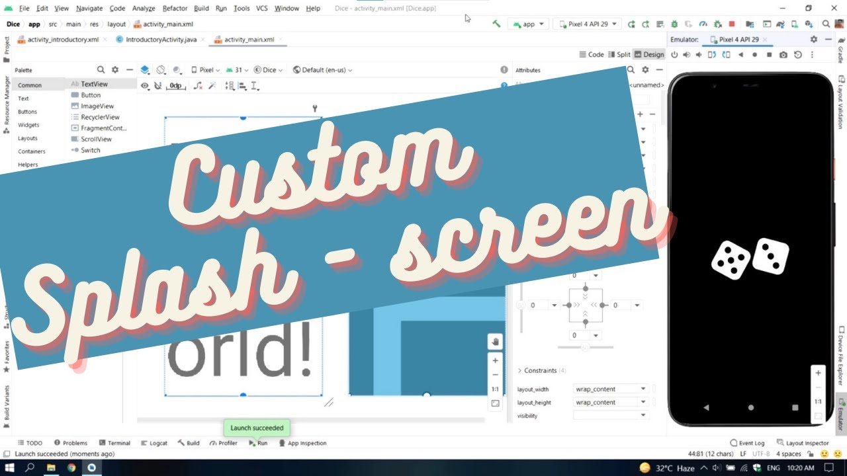The image size is (847, 476).
Task: Switch editor to Design view
Action: click(649, 54)
